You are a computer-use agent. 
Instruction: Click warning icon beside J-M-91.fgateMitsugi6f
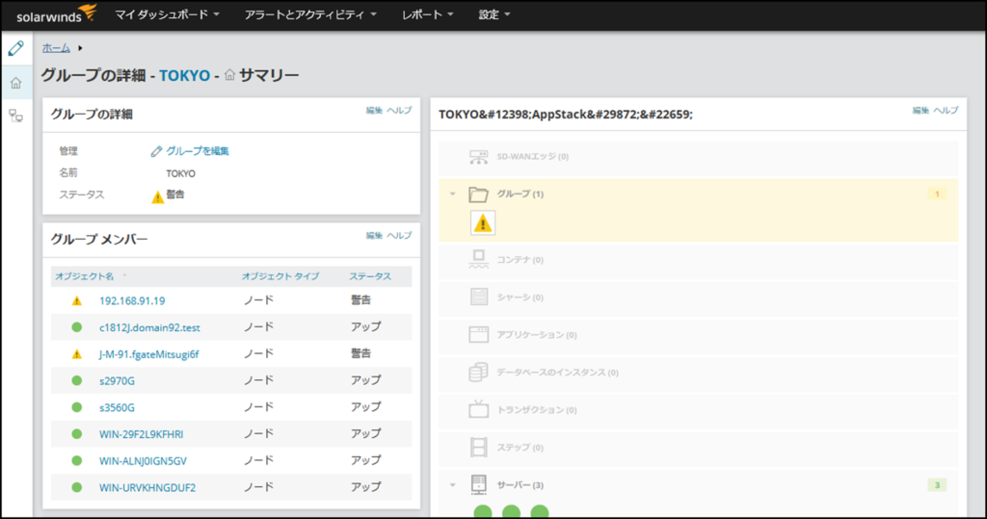[77, 354]
